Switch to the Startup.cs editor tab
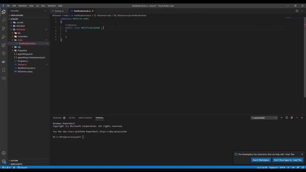306x172 pixels. click(x=59, y=11)
